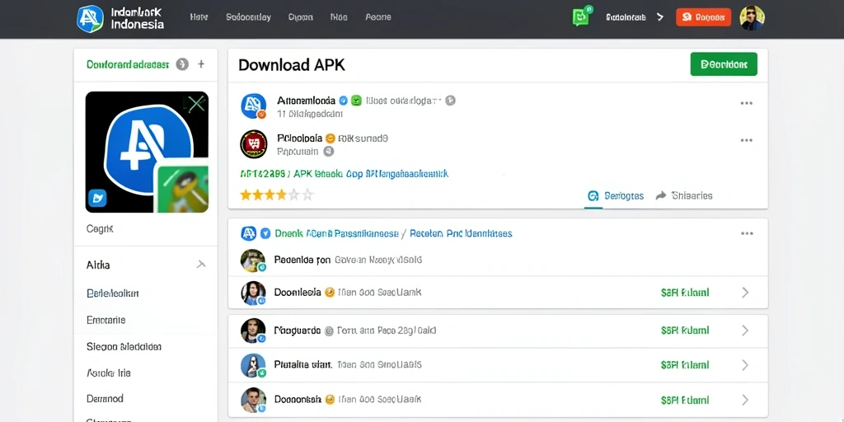Click the smiley emoji in Dooonosia row

(330, 400)
